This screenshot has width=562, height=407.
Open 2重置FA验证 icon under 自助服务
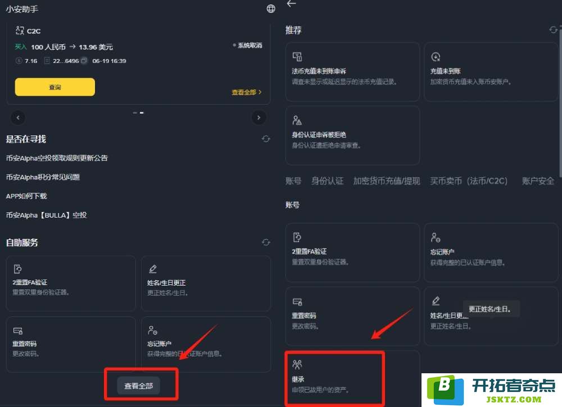tap(17, 269)
